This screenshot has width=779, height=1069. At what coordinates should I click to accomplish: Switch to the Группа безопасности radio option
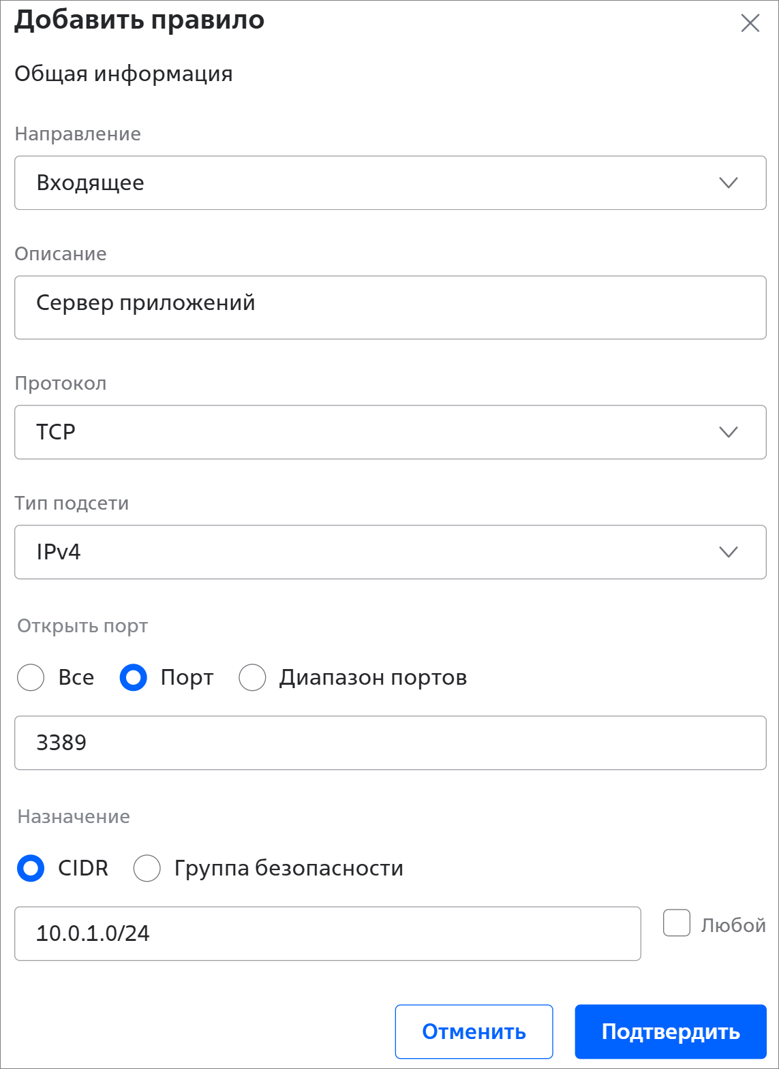click(147, 869)
